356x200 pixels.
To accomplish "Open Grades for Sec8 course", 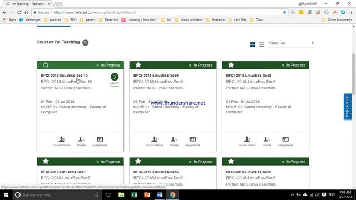I will pyautogui.click(x=267, y=141).
